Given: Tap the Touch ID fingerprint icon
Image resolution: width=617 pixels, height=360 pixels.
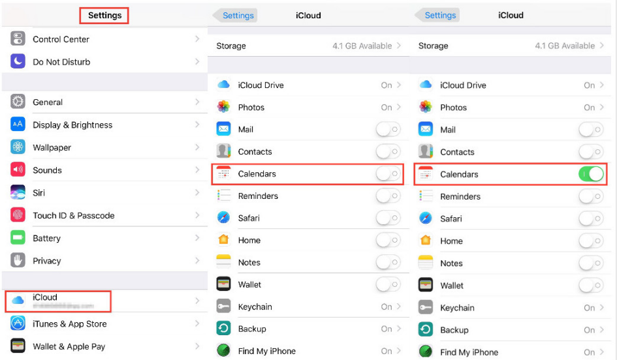Looking at the screenshot, I should (x=18, y=215).
